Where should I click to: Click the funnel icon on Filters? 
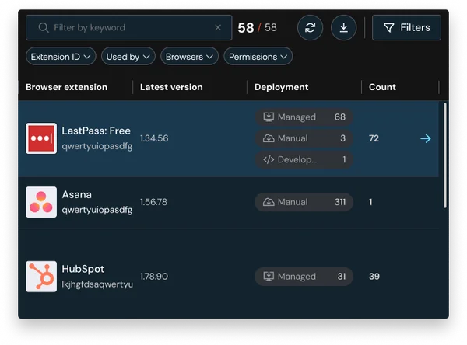(388, 28)
